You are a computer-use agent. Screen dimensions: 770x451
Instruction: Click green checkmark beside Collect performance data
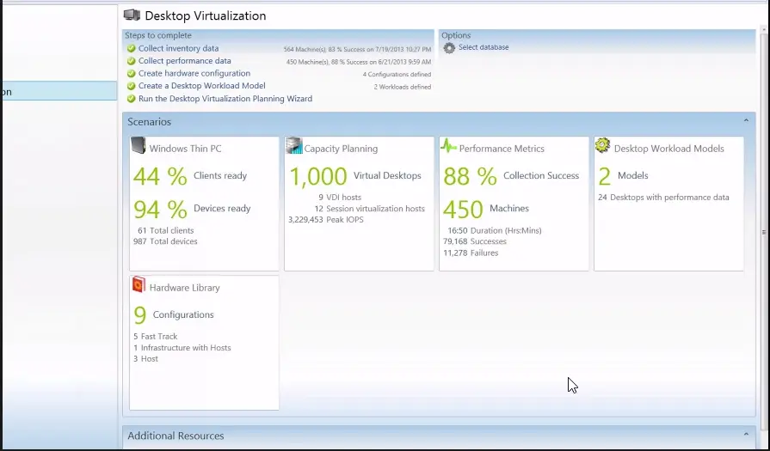coord(132,62)
